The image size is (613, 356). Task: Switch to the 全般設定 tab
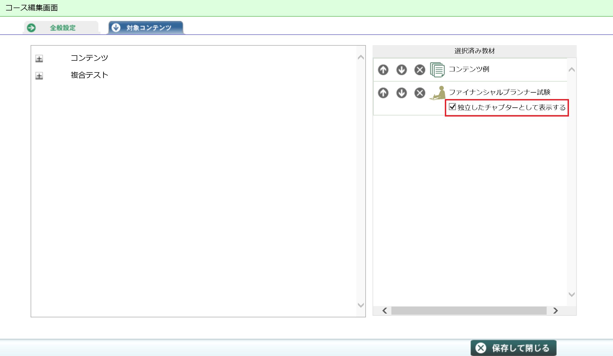pyautogui.click(x=61, y=28)
